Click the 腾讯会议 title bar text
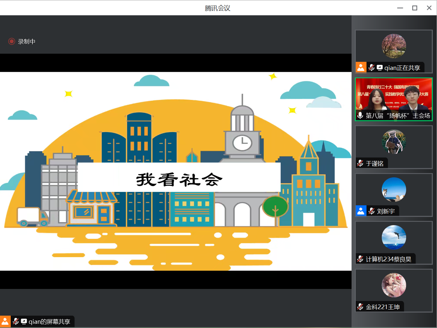The width and height of the screenshot is (437, 328). tap(217, 7)
